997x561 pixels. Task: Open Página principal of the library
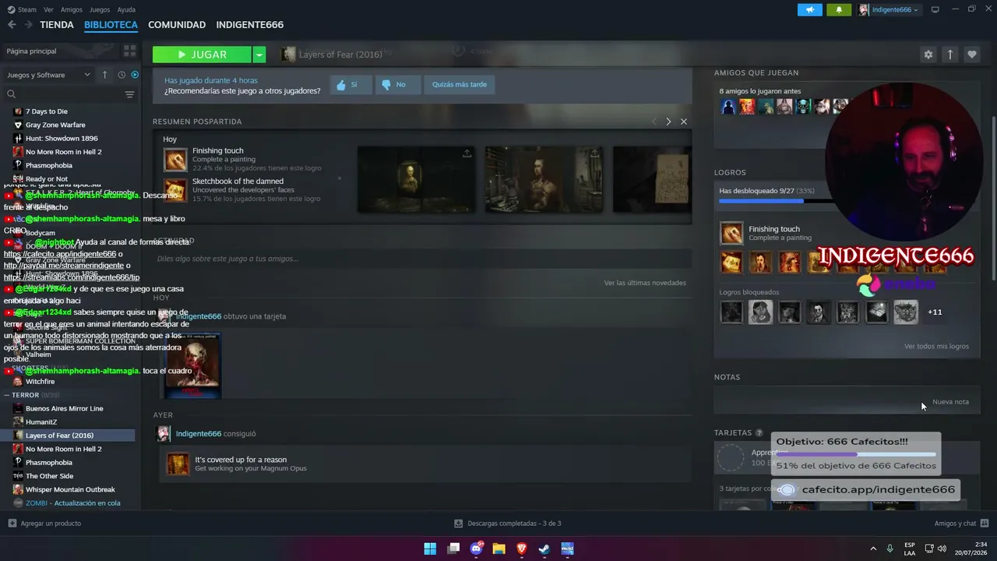point(31,51)
